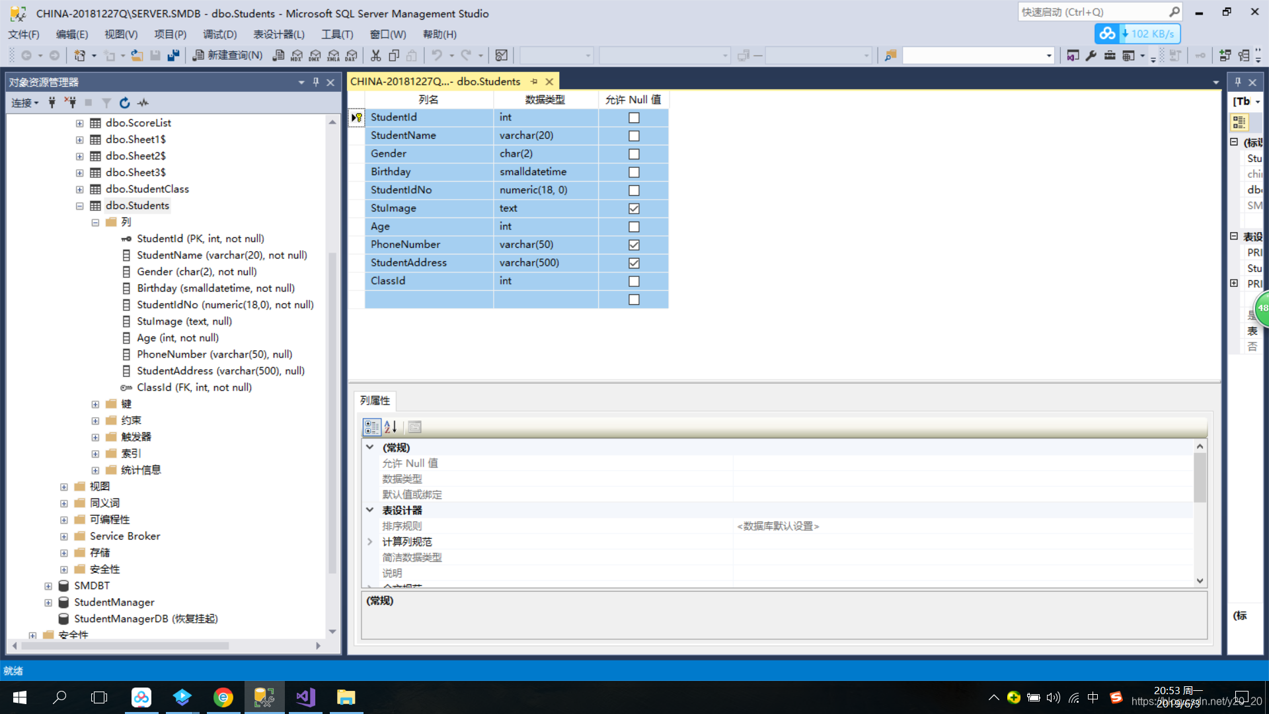Toggle Allow Null for Birthday
The height and width of the screenshot is (714, 1269).
[634, 173]
